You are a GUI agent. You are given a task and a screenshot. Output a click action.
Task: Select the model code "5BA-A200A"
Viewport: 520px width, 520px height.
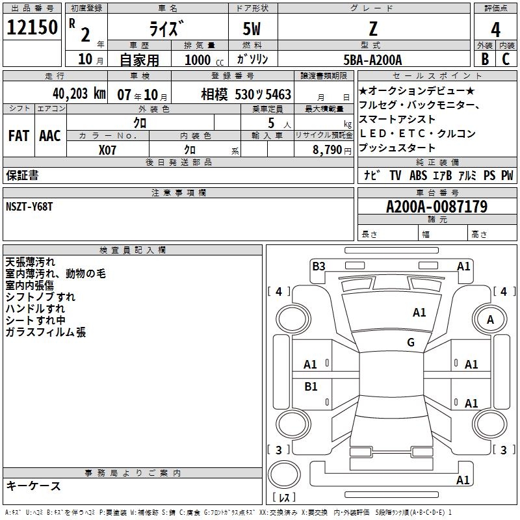[372, 60]
